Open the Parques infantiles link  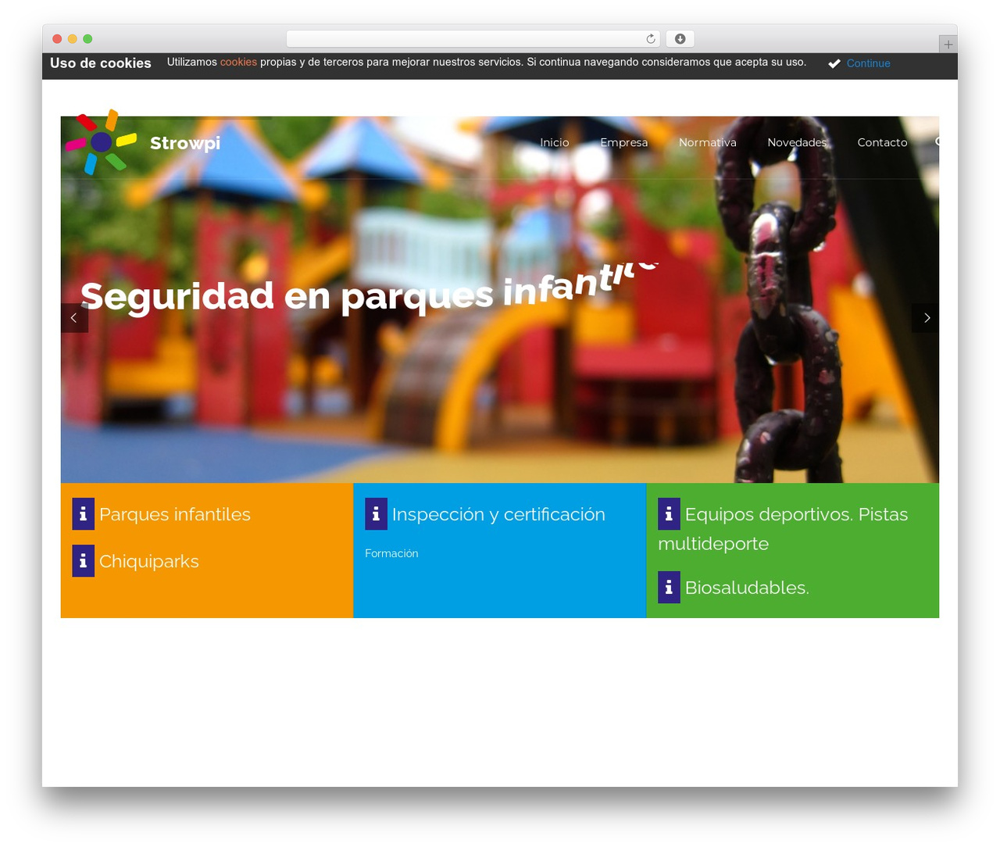click(x=175, y=514)
